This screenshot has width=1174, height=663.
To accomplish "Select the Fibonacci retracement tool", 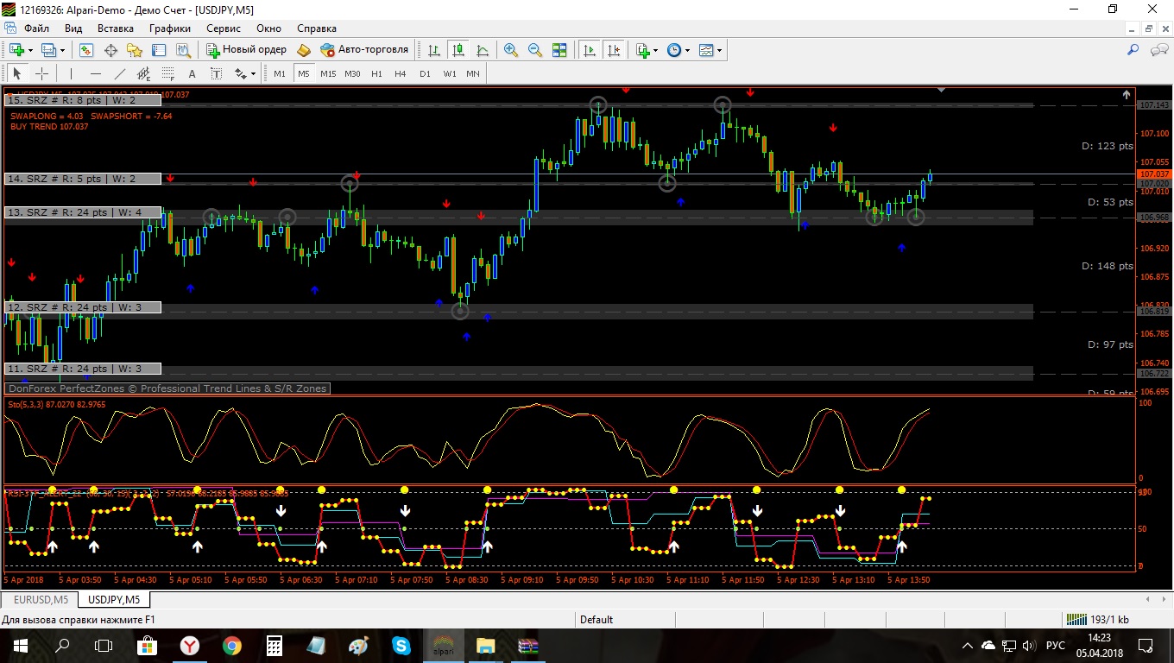I will (167, 73).
